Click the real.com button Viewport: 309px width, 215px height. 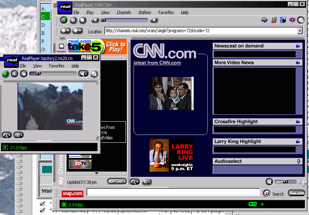[x=297, y=193]
